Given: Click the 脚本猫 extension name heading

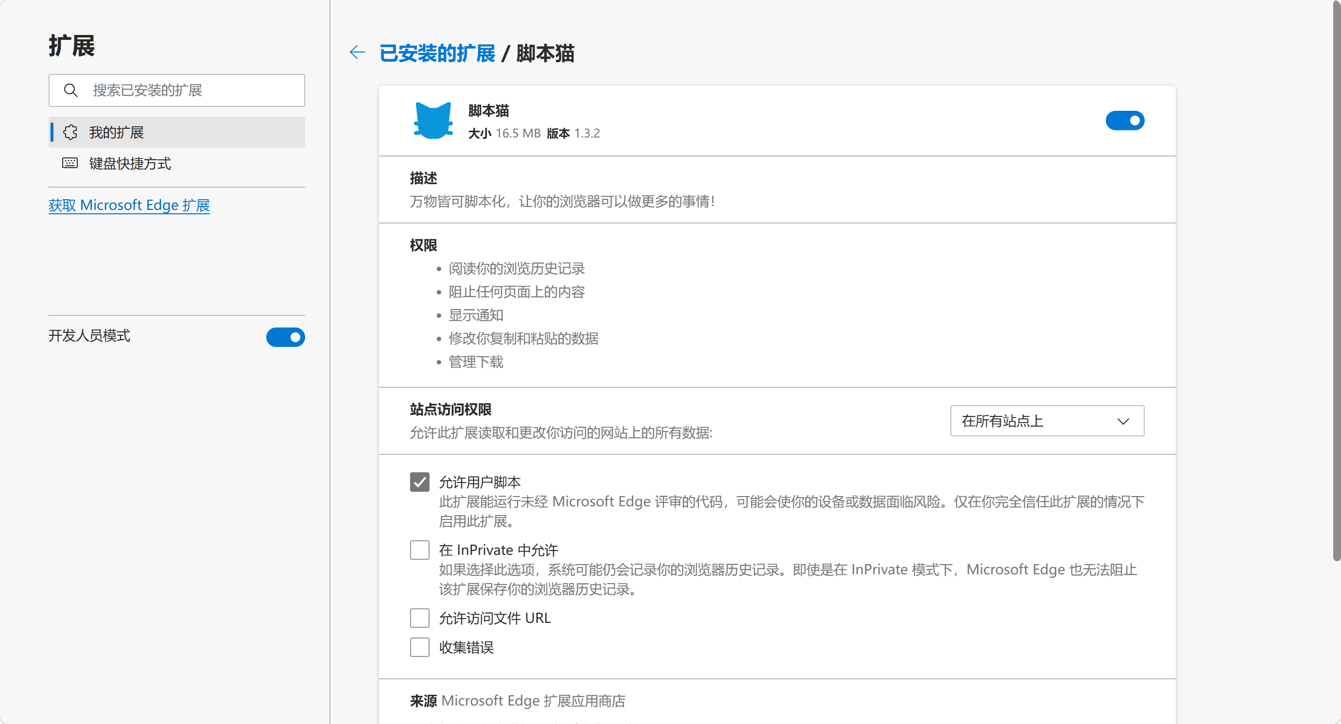Looking at the screenshot, I should 488,110.
